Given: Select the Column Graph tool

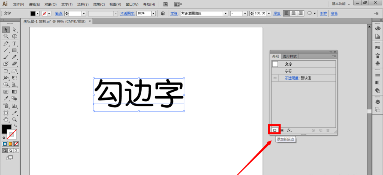Looking at the screenshot, I should [x=15, y=106].
